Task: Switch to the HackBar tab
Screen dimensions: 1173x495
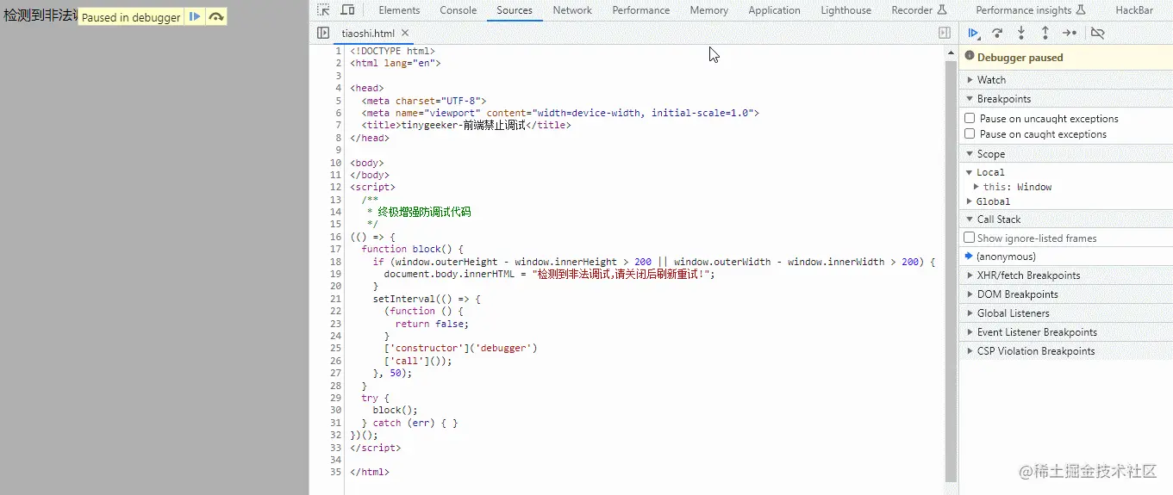Action: (x=1134, y=10)
